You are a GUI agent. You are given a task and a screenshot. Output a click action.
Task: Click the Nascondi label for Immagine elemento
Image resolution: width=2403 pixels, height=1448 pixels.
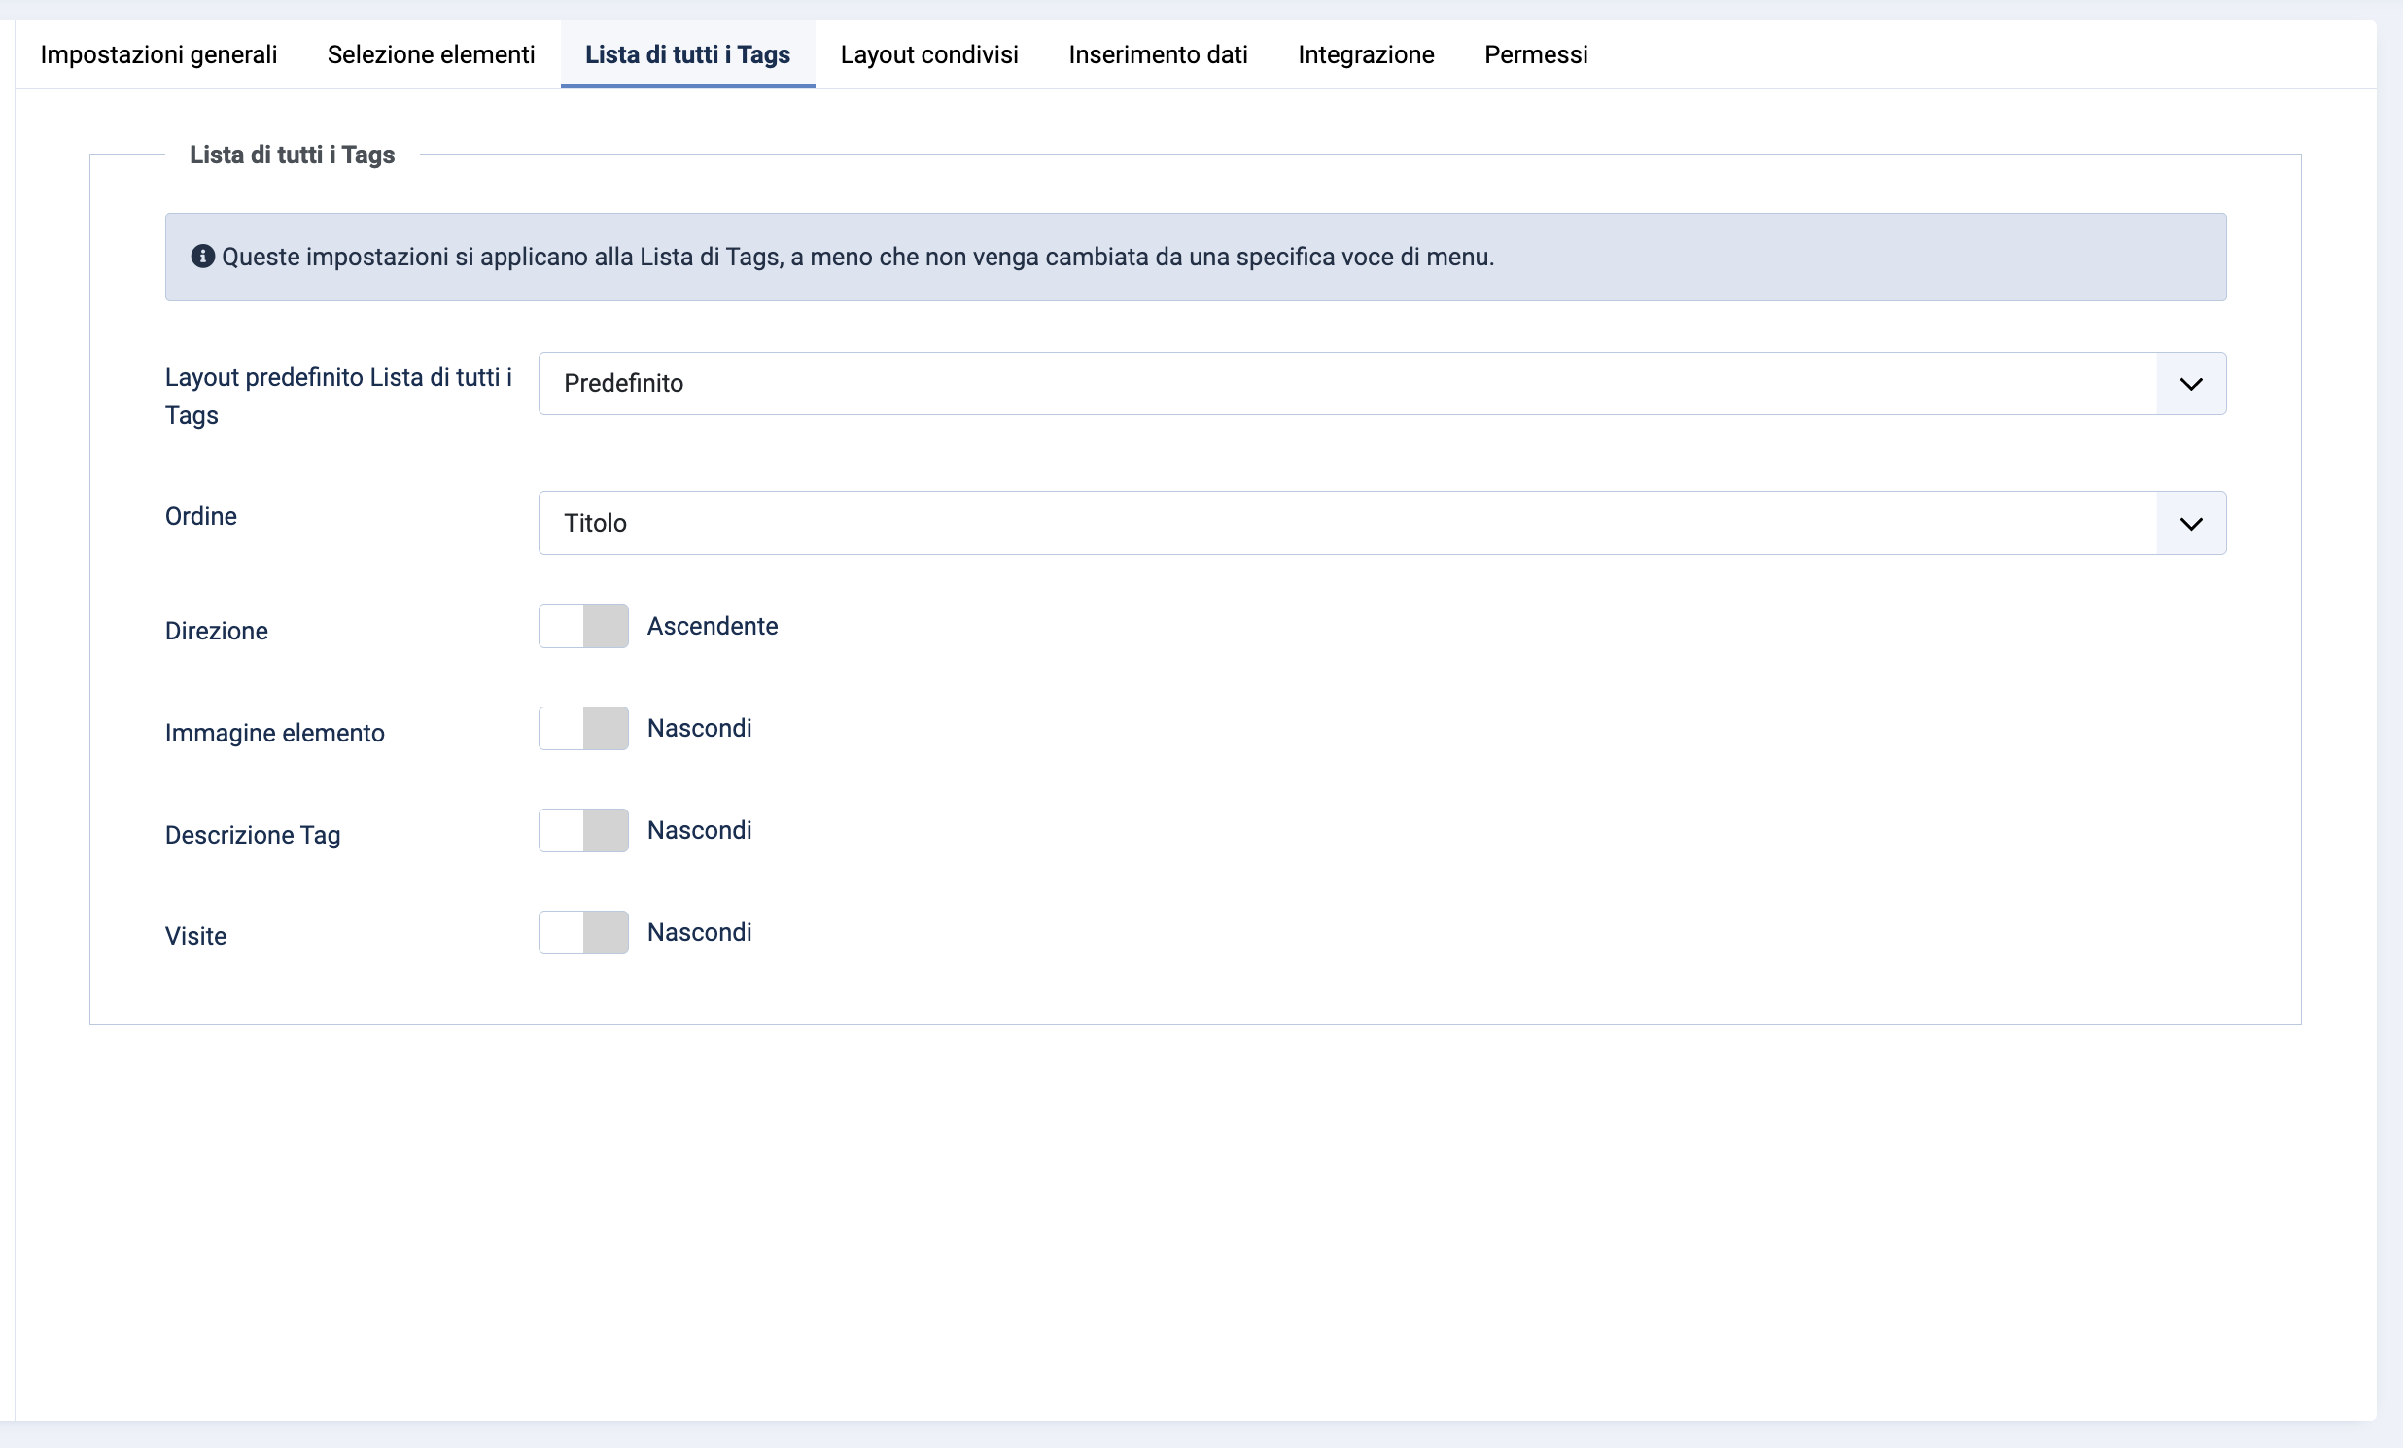click(699, 729)
